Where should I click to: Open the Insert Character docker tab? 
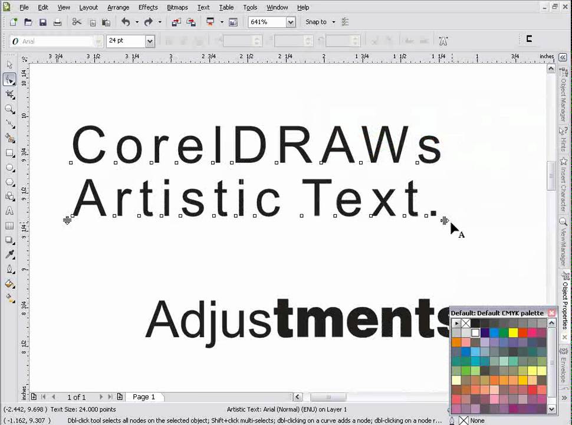point(564,185)
